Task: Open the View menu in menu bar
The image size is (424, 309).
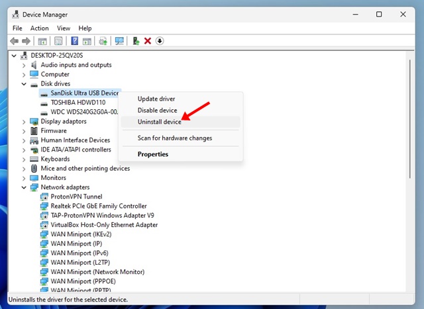Action: coord(64,28)
